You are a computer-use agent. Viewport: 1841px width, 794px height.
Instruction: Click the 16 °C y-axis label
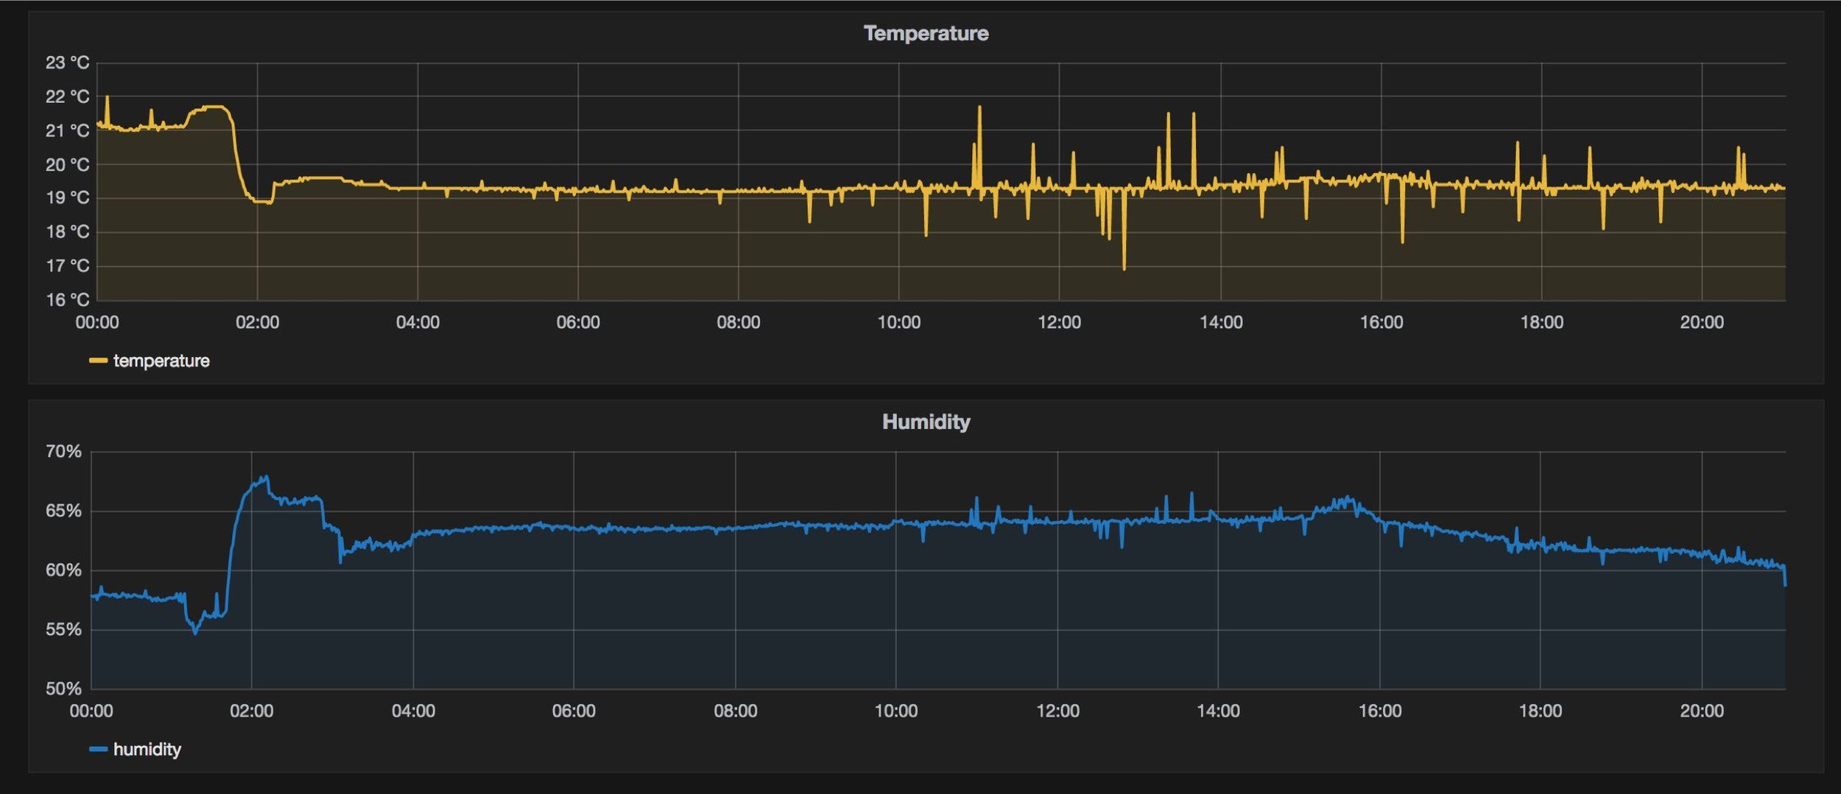(x=67, y=300)
